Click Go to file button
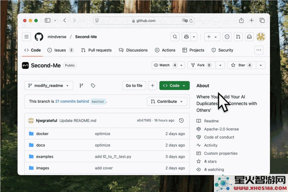 pyautogui.click(x=134, y=86)
